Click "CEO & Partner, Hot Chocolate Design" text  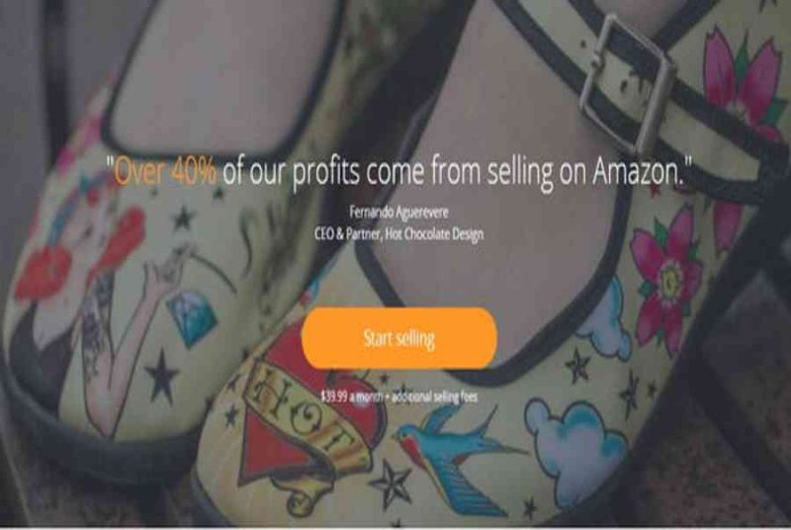click(398, 234)
